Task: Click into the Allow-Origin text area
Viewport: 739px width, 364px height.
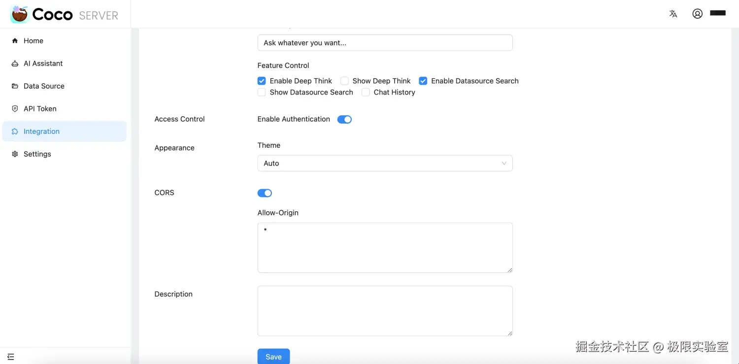Action: coord(385,247)
